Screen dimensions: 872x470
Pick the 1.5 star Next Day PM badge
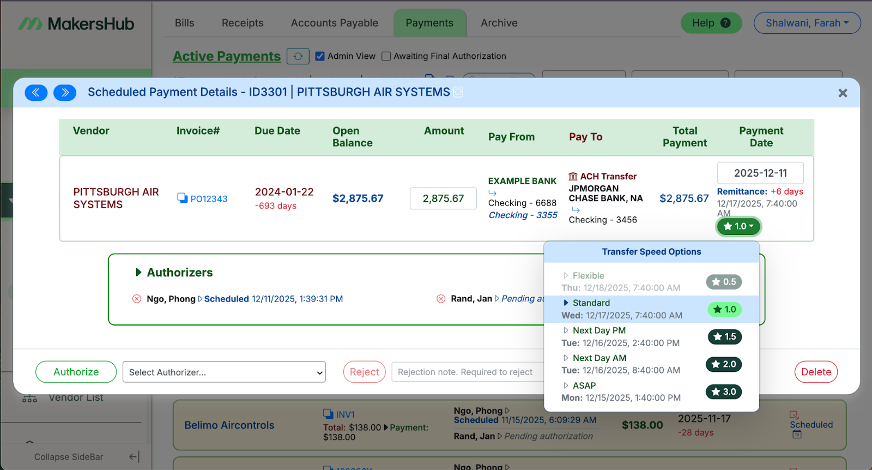point(724,337)
